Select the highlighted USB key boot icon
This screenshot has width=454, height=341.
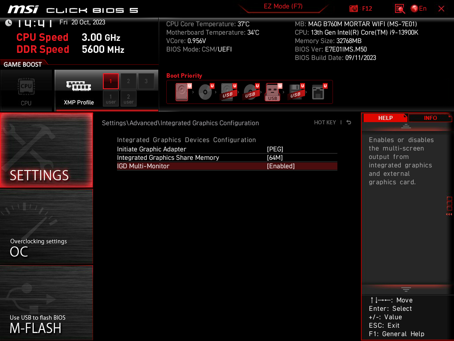[x=273, y=92]
